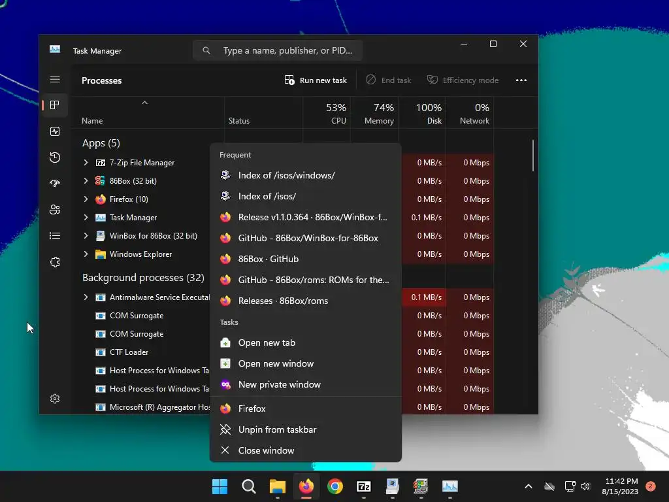This screenshot has height=502, width=669.
Task: Open 'GitHub - 86Box/WinBox-for-86Box' entry
Action: (306, 238)
